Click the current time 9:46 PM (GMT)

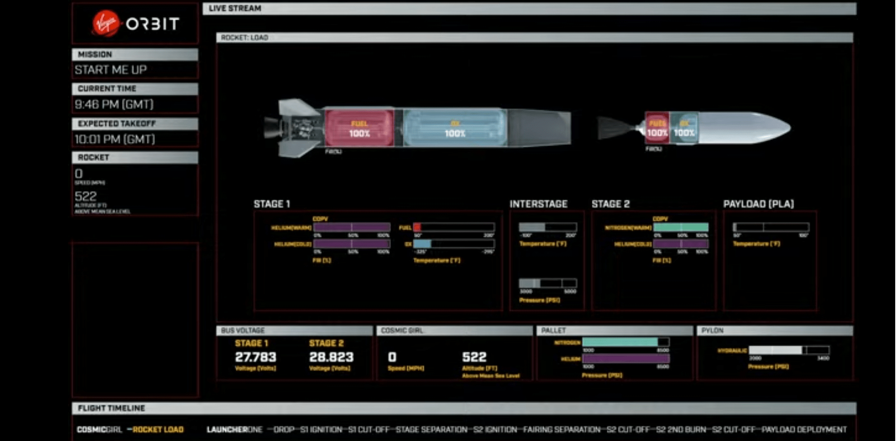114,104
